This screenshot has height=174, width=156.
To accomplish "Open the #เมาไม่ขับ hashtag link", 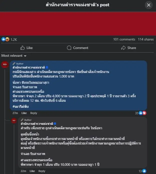I will point(21,106).
